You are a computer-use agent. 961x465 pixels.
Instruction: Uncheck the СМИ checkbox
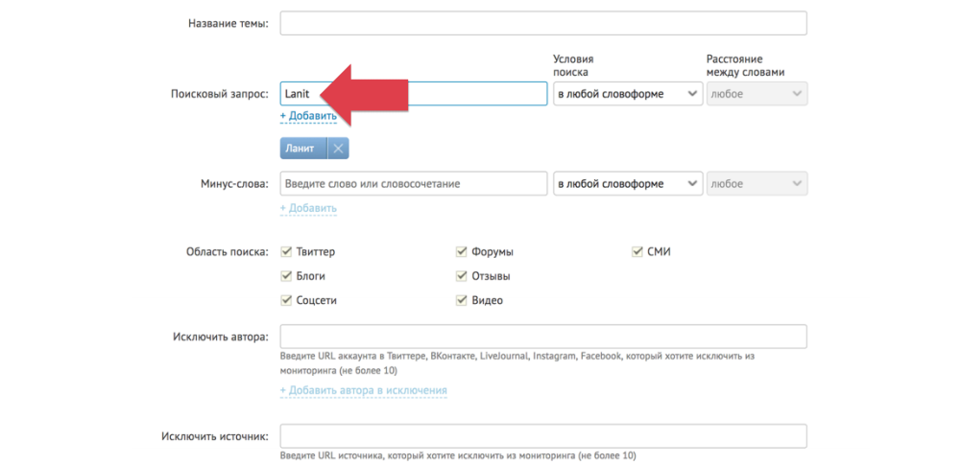637,251
